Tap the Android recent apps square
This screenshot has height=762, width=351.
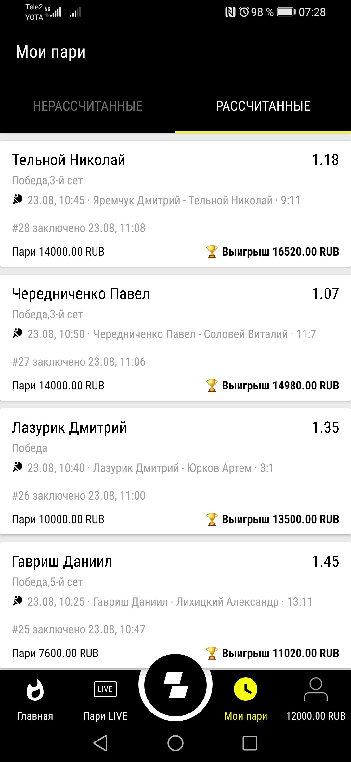(x=250, y=743)
